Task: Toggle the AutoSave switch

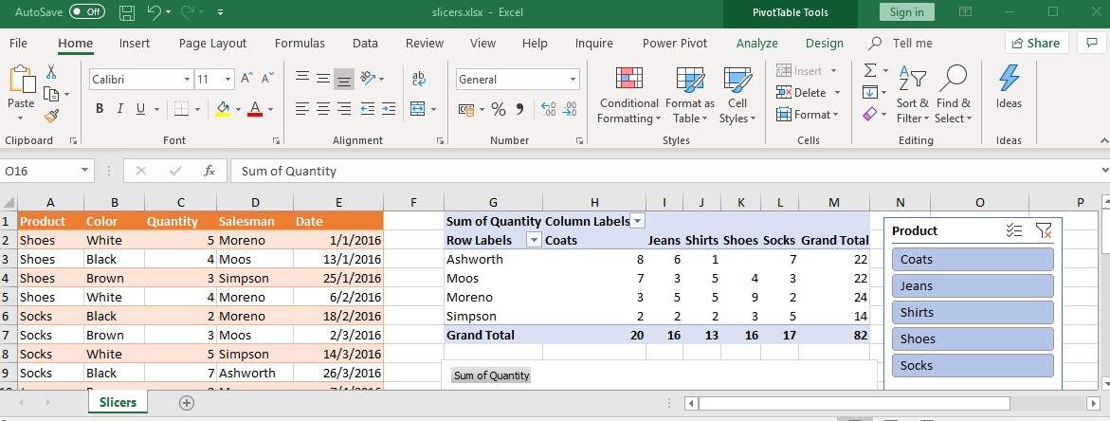Action: tap(87, 12)
